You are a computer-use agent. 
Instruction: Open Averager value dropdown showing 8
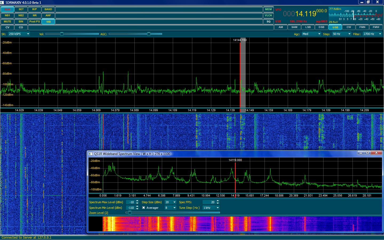(170, 208)
